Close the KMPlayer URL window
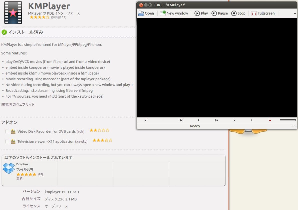 tap(141, 5)
